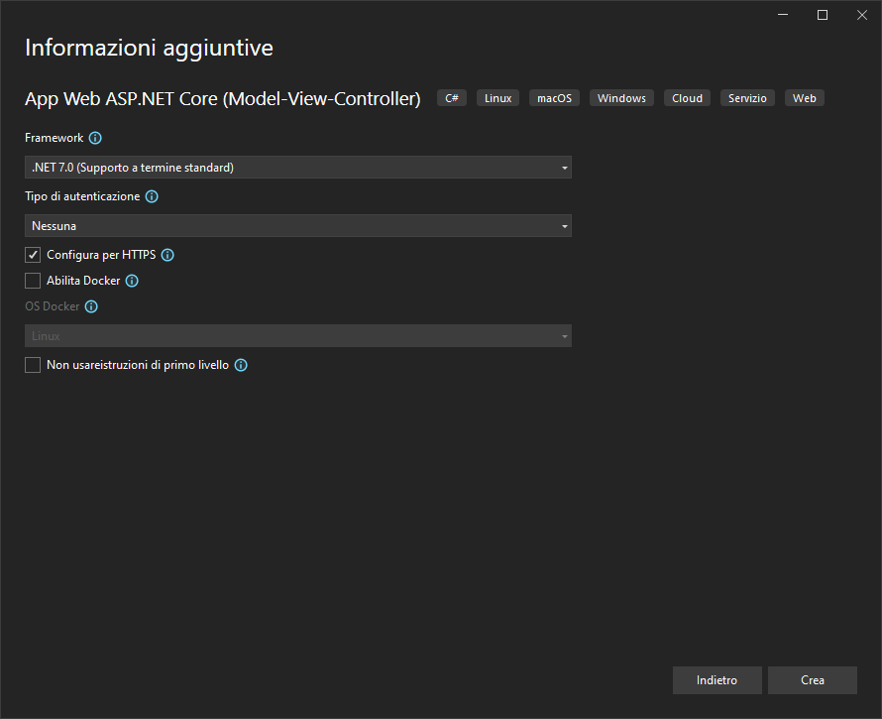Click the C# tag
Image resolution: width=882 pixels, height=719 pixels.
[452, 98]
